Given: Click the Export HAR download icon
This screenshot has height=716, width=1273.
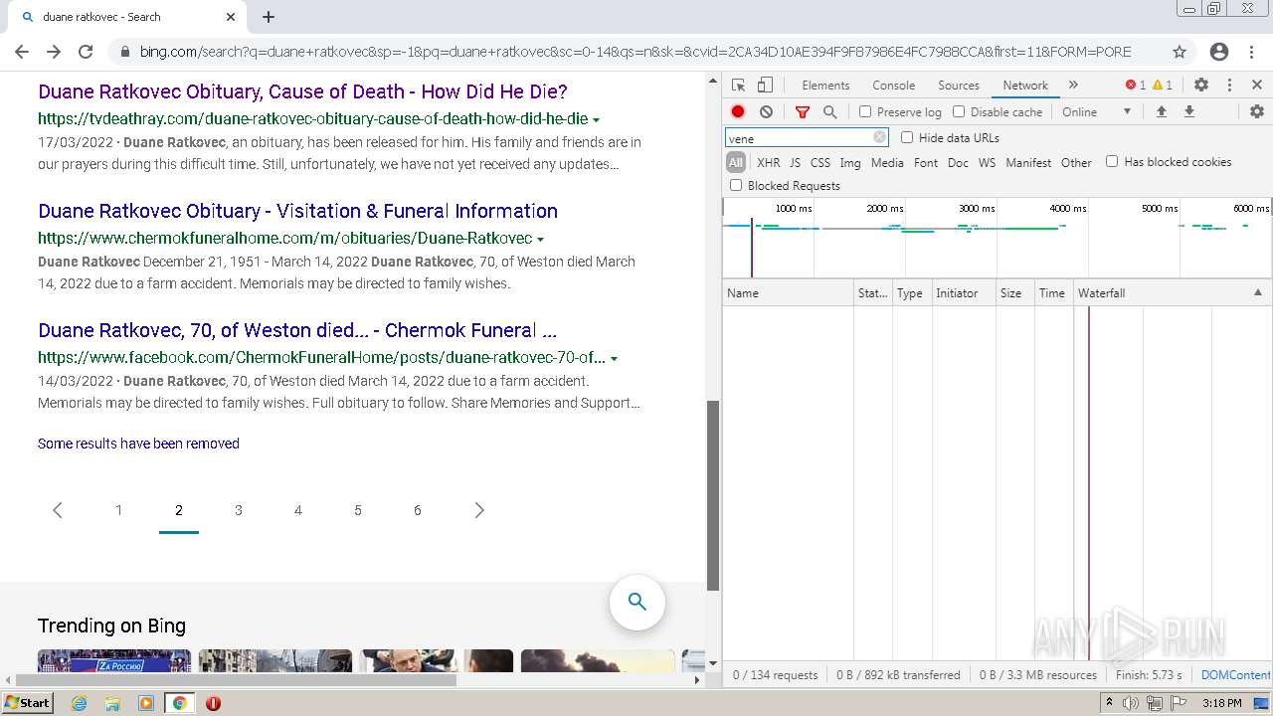Looking at the screenshot, I should (1188, 112).
